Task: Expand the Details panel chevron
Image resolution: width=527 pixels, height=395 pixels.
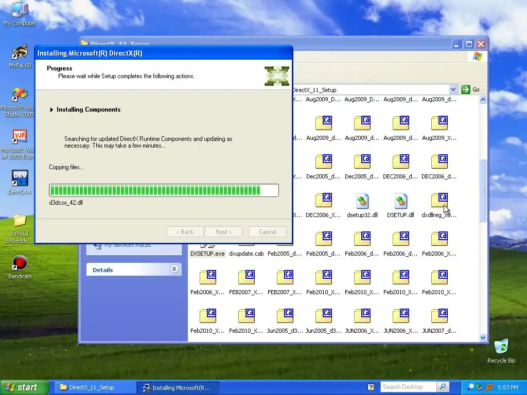Action: pyautogui.click(x=174, y=268)
